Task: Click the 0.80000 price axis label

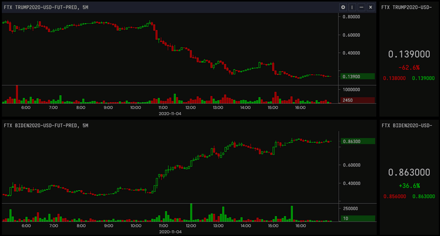Action: [x=351, y=17]
